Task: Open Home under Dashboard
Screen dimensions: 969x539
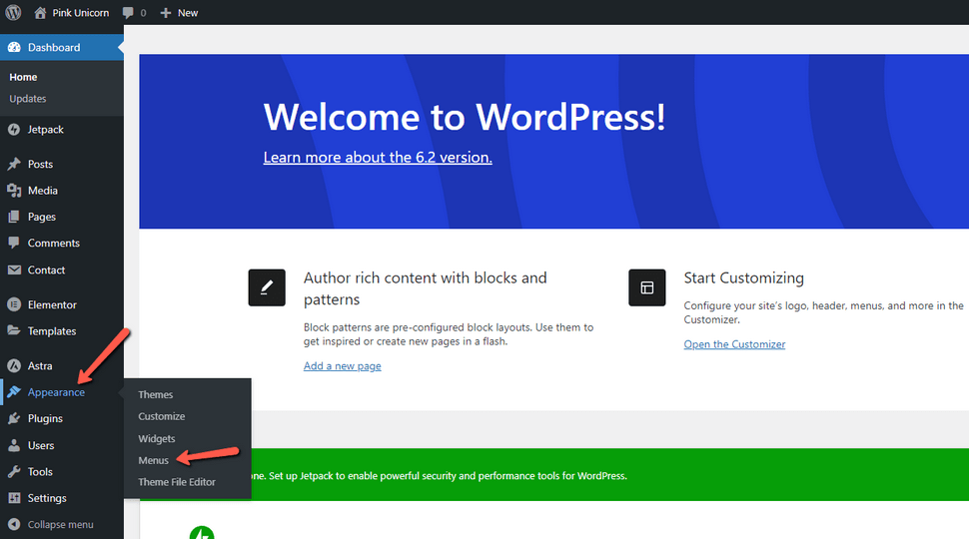Action: (x=24, y=77)
